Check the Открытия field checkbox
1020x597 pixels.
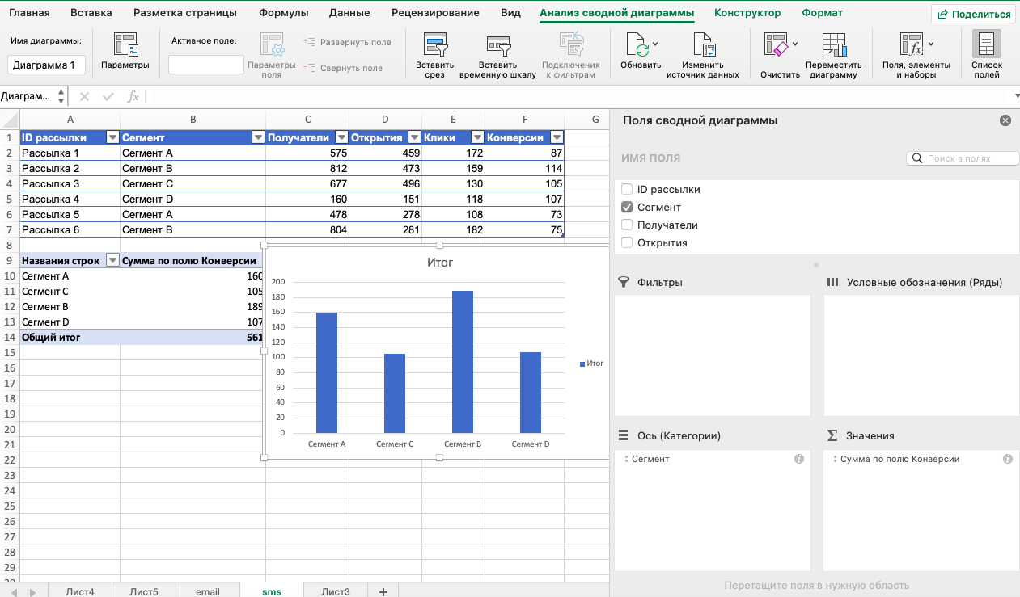[x=627, y=242]
